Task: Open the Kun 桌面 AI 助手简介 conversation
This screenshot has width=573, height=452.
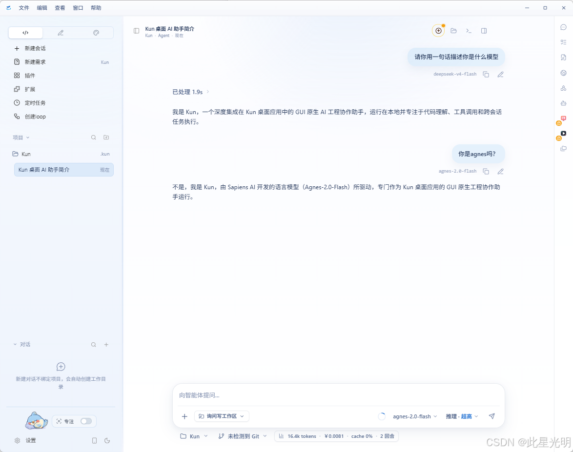Action: pos(63,170)
